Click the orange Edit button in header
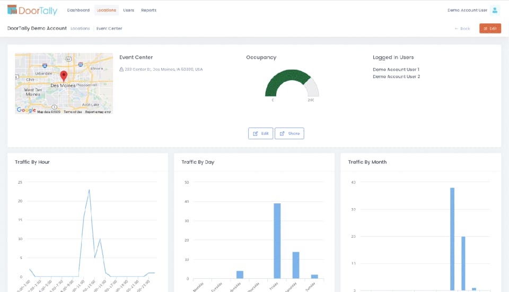This screenshot has height=292, width=509. 490,28
